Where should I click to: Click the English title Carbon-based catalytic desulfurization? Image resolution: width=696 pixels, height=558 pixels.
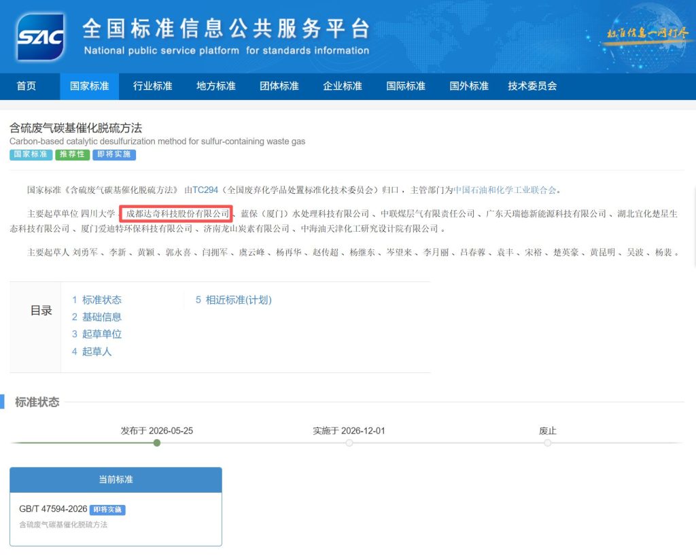(157, 141)
